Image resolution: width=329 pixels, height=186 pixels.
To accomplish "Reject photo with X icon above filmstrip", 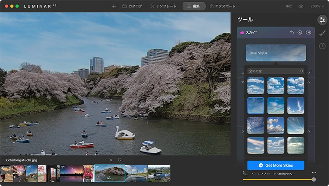I will tap(111, 160).
